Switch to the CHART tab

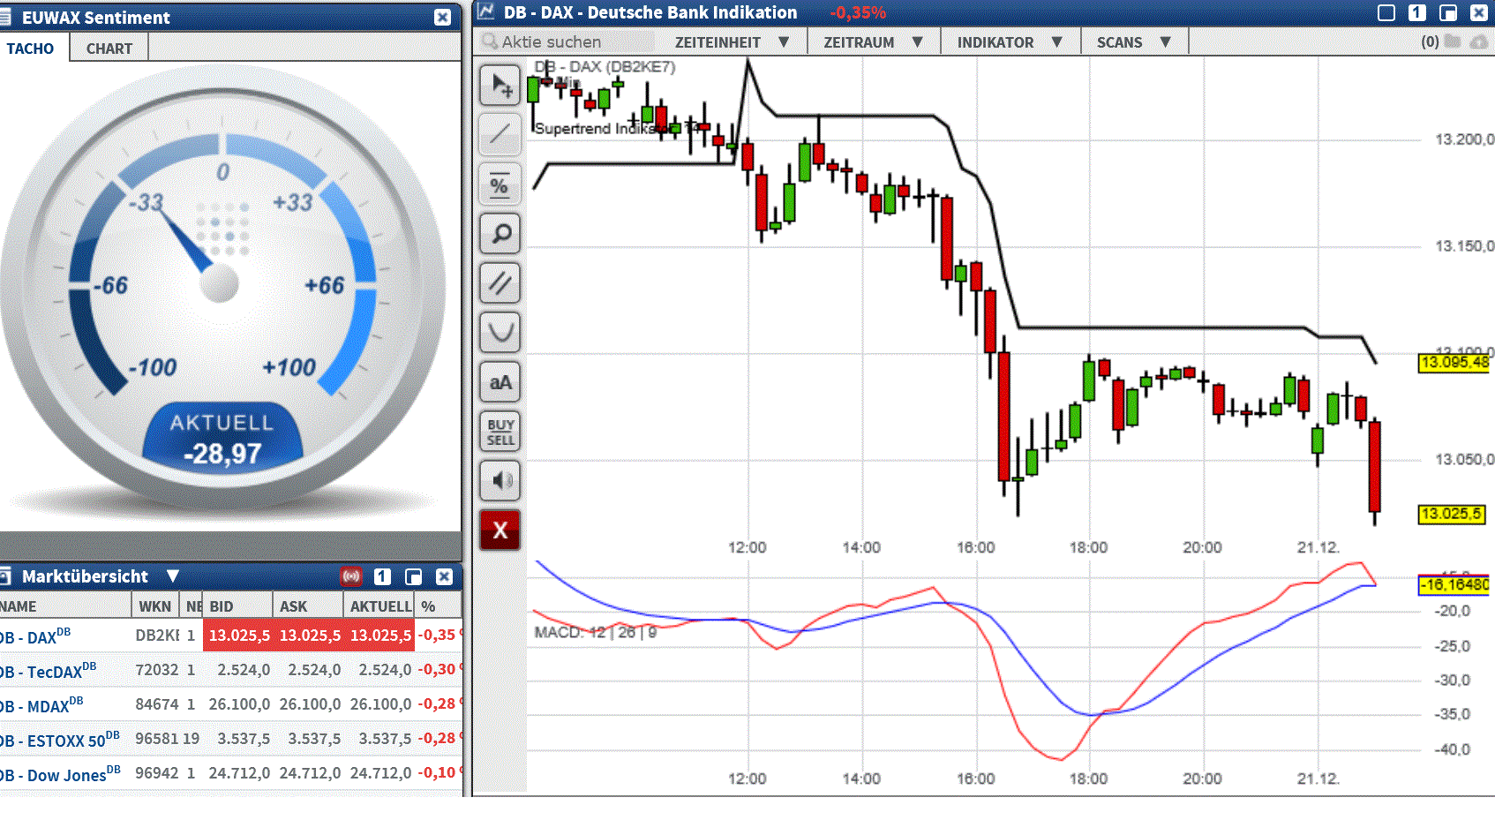click(108, 48)
